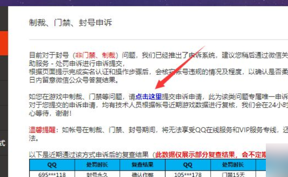Select the '105***178' QQ cell
Screen dimensions: 288x177
(187, 173)
